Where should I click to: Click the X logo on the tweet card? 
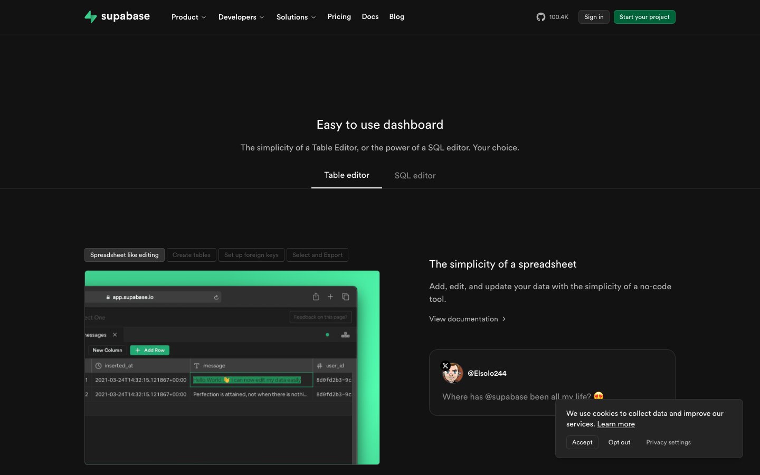point(445,366)
